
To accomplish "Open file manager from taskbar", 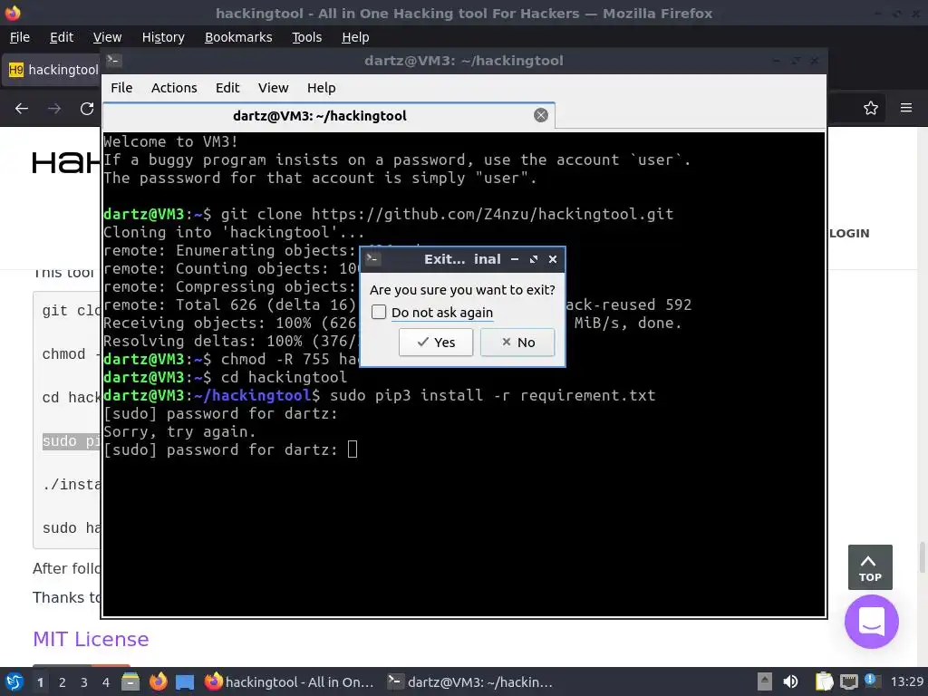I will 130,681.
